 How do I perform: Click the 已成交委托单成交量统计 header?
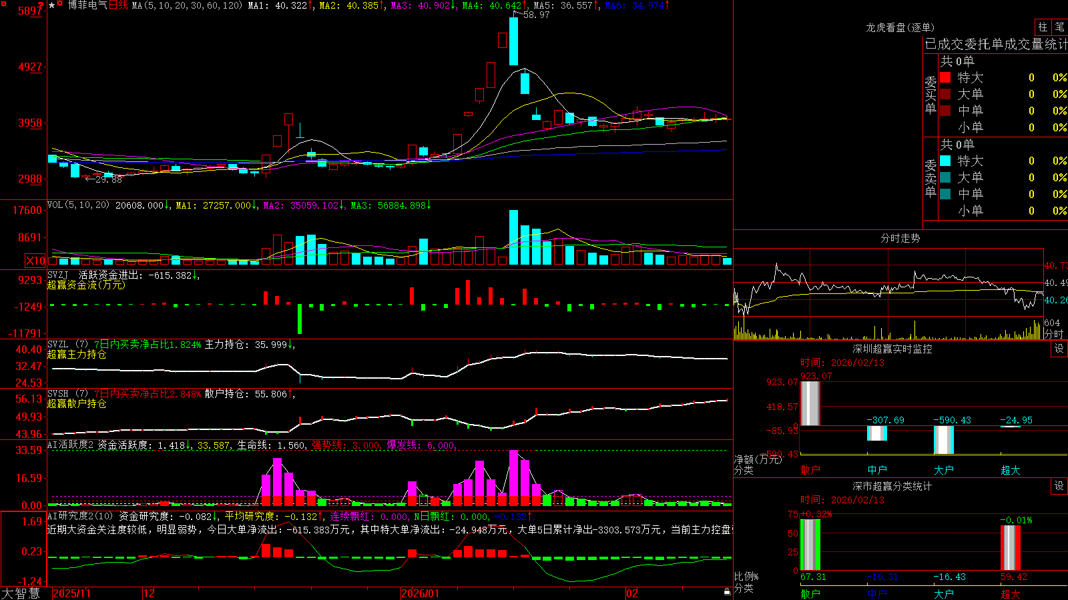tap(996, 44)
